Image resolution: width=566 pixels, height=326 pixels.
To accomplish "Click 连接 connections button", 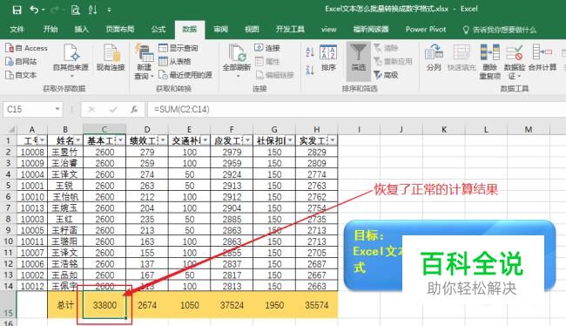I will [x=267, y=48].
